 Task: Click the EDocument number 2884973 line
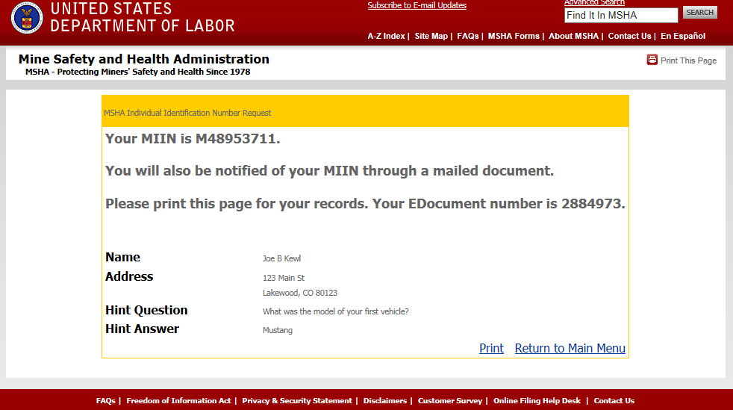coord(365,204)
